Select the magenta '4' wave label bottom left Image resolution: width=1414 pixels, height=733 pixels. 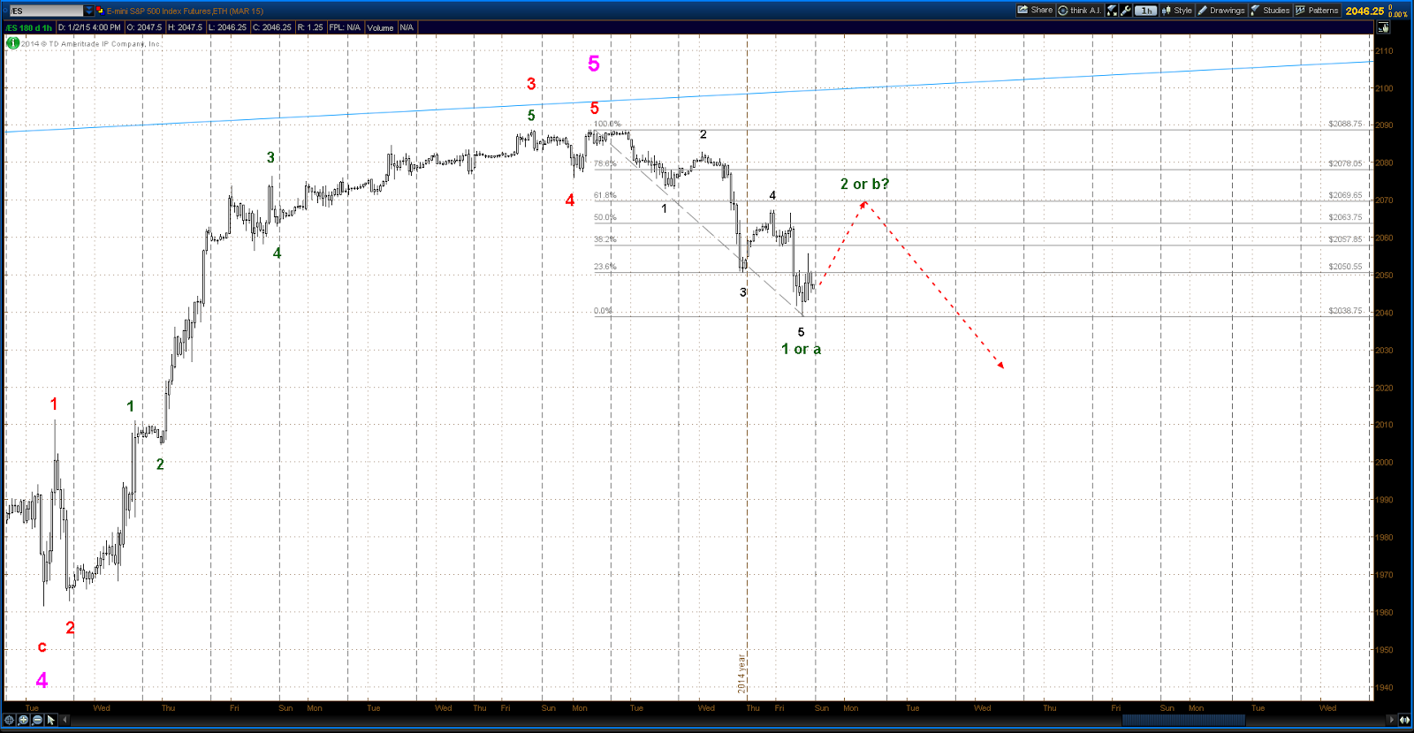tap(42, 680)
